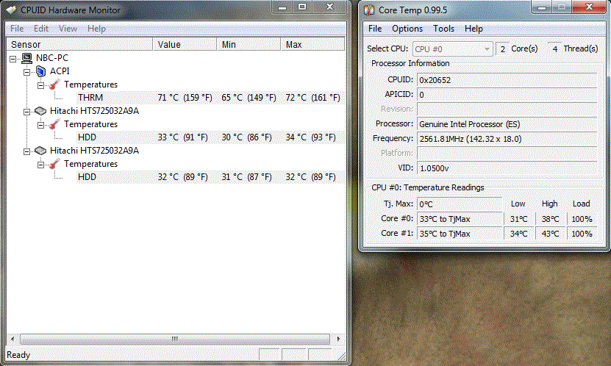Click the Max column header
Viewport: 611px width, 366px height.
pyautogui.click(x=312, y=44)
